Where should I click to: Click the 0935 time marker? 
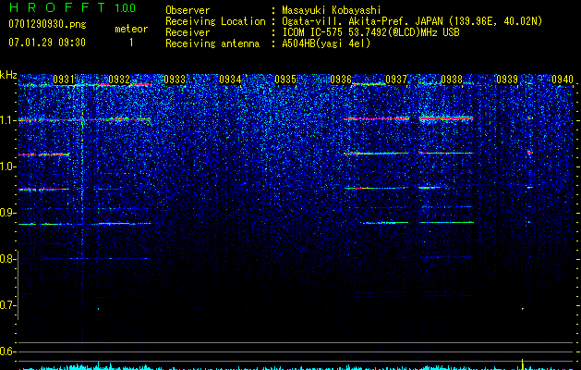coord(285,80)
